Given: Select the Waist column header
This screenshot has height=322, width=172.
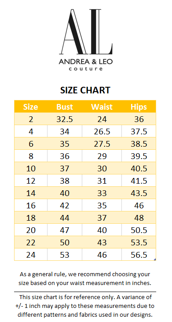Looking at the screenshot, I should click(102, 107).
